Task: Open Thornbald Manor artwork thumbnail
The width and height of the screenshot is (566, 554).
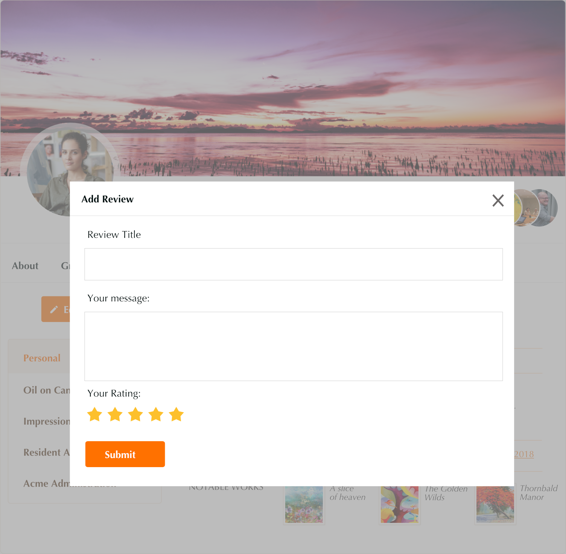Action: pyautogui.click(x=495, y=504)
